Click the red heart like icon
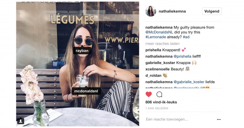The height and width of the screenshot is (128, 244). [x=149, y=94]
